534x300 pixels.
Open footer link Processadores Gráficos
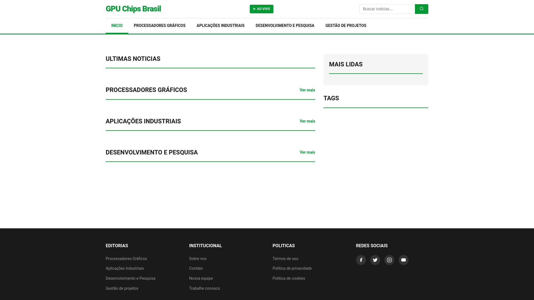pyautogui.click(x=126, y=259)
